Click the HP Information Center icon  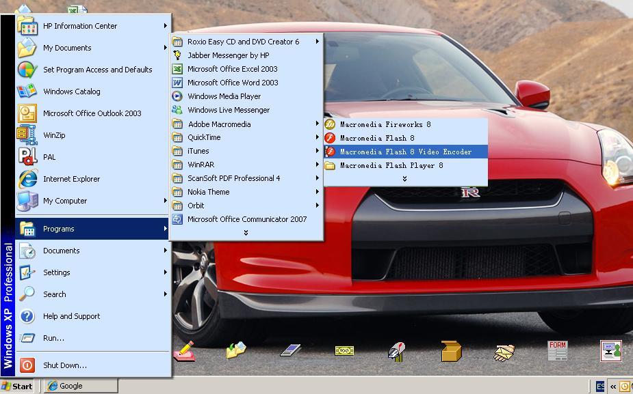(27, 26)
